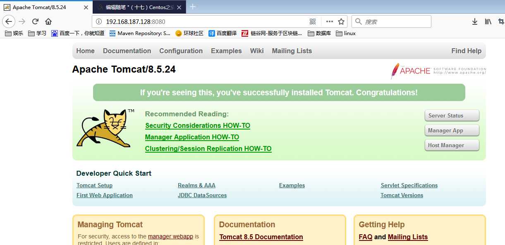Image resolution: width=505 pixels, height=245 pixels.
Task: Open the Tomcat Versions link
Action: 402,195
